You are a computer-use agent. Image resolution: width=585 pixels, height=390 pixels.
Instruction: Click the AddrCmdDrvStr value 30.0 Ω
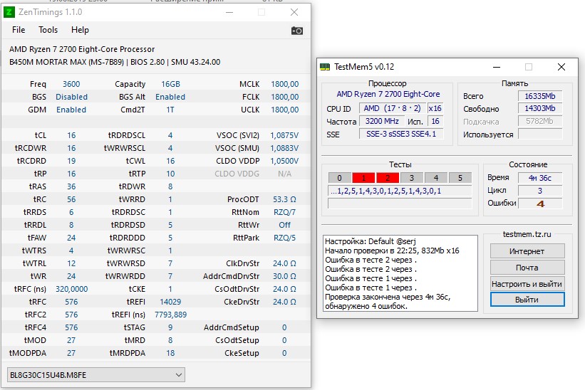284,276
